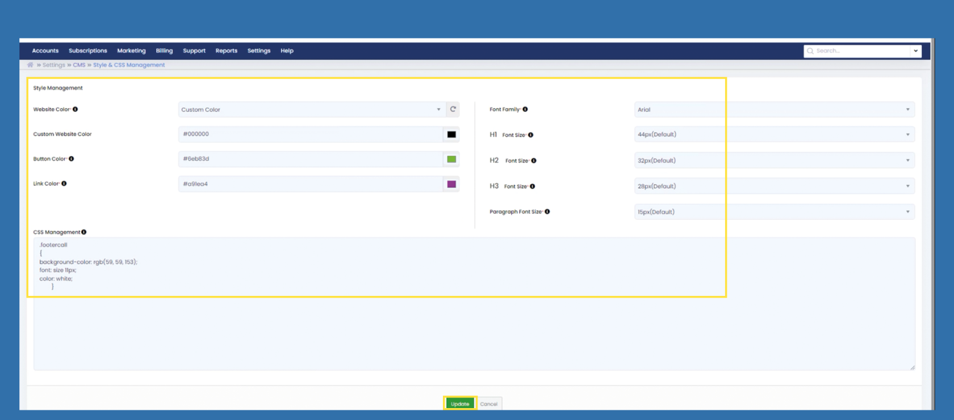Open the green Button Color swatch
954x420 pixels.
tap(451, 159)
